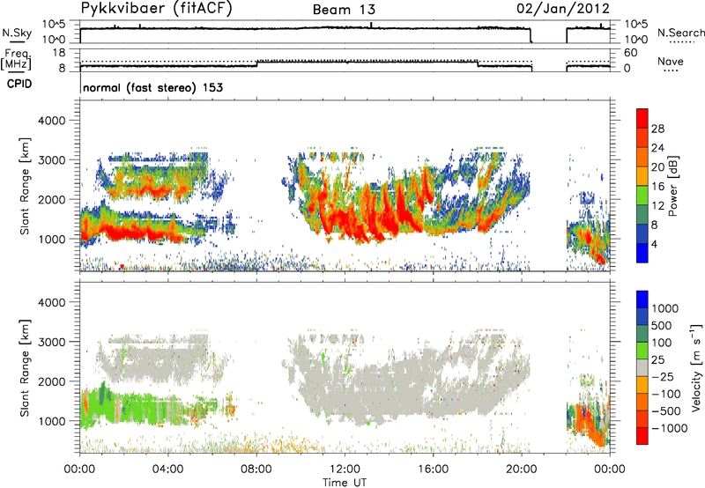Click 'normal (fast stereo) 153' text
The image size is (705, 488).
pos(152,87)
